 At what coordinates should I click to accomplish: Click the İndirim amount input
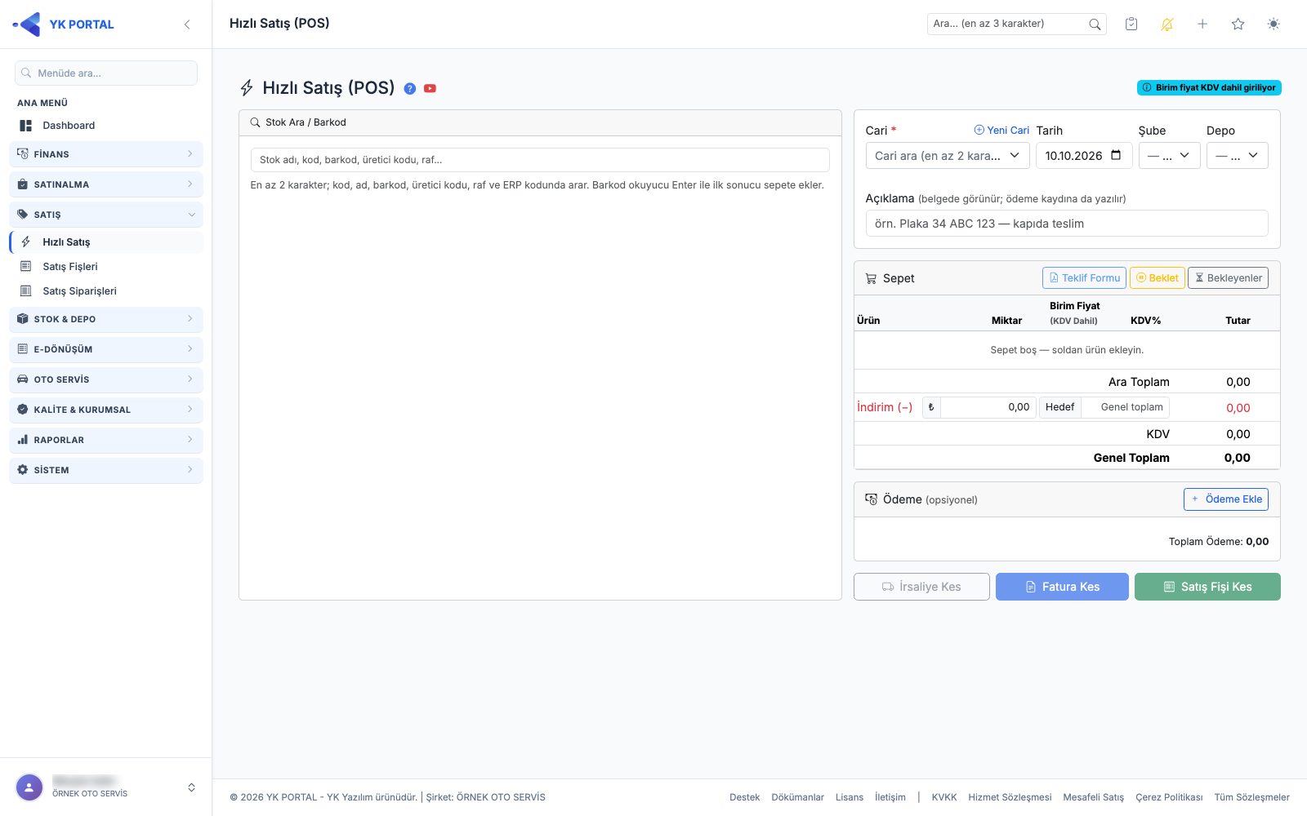(988, 407)
